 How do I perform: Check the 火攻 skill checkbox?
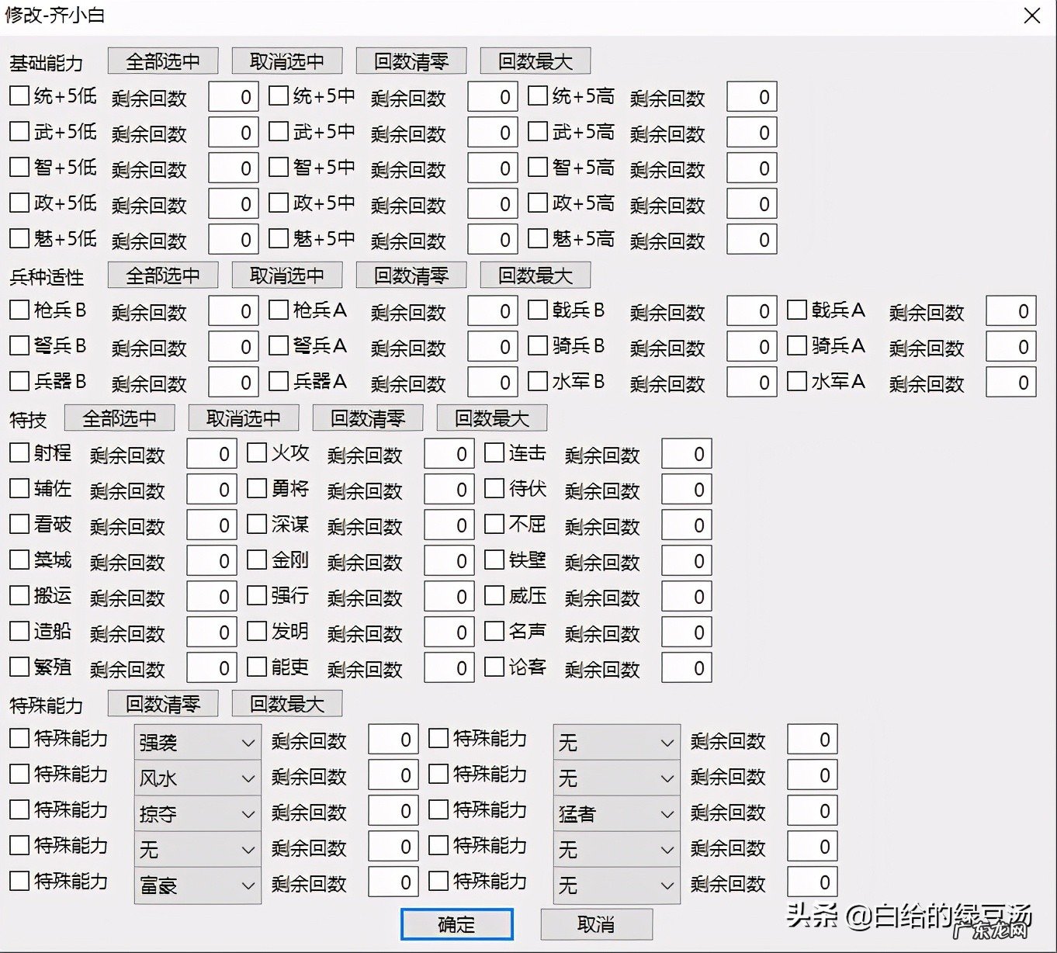pos(257,452)
